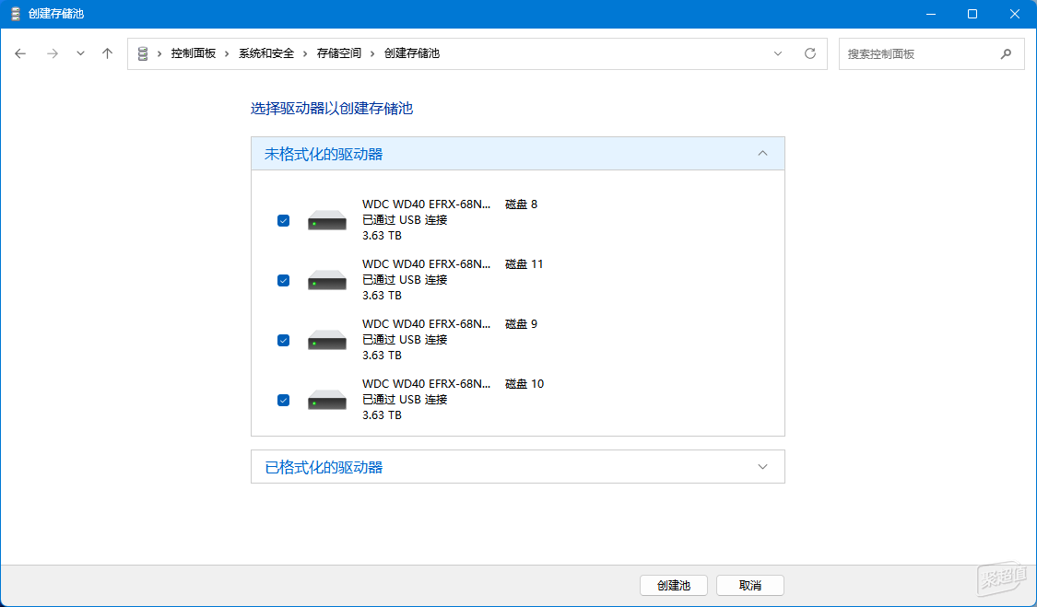Image resolution: width=1037 pixels, height=607 pixels.
Task: Open chevron after 系统和安全 breadcrumb
Action: pyautogui.click(x=305, y=53)
